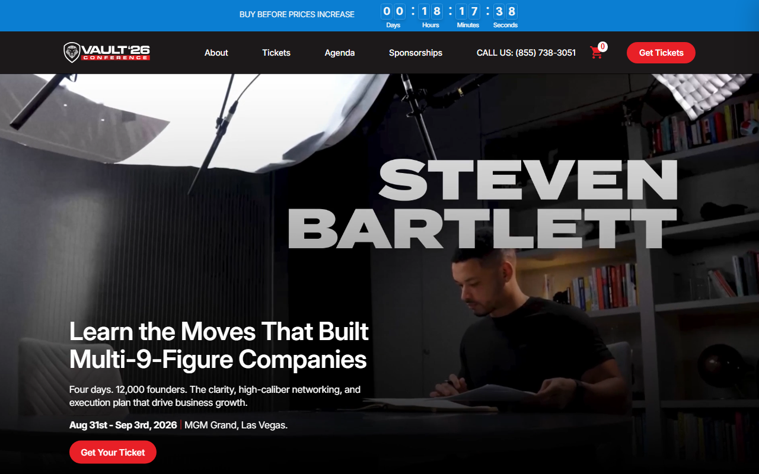Open the Agenda menu item
Viewport: 759px width, 474px height.
(340, 53)
